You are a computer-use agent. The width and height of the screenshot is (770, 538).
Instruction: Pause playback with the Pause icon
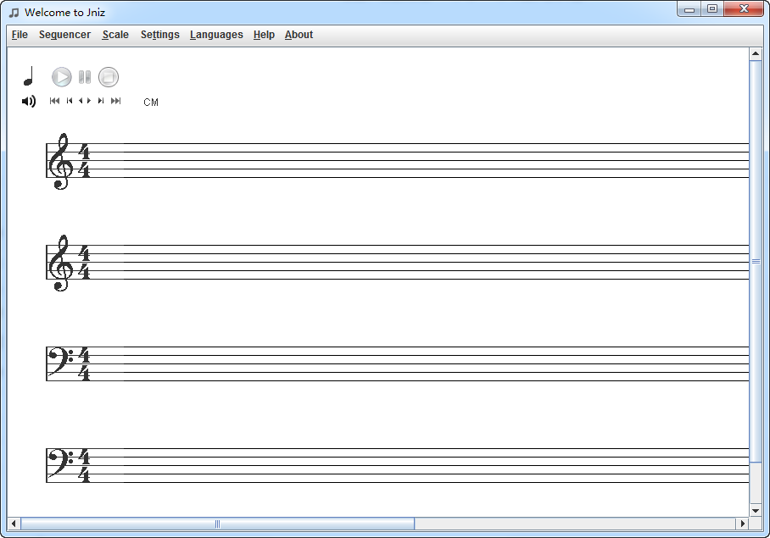(84, 76)
